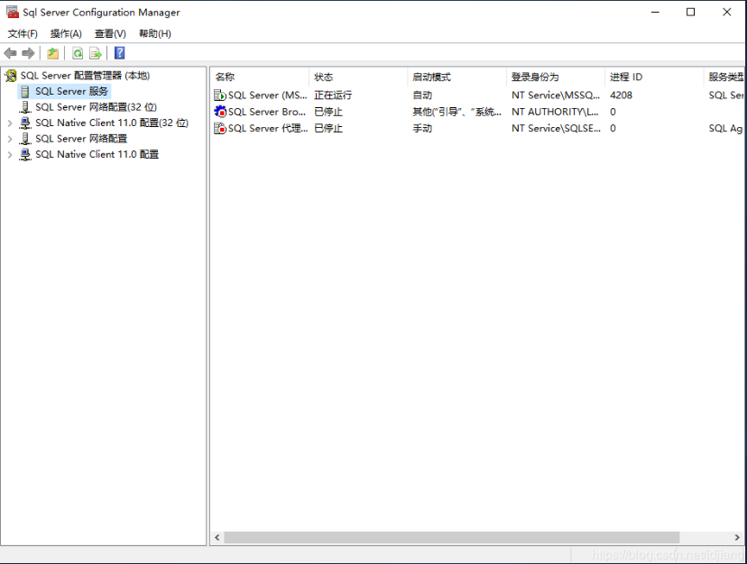Click the back navigation arrow icon
Image resolution: width=747 pixels, height=564 pixels.
(11, 52)
